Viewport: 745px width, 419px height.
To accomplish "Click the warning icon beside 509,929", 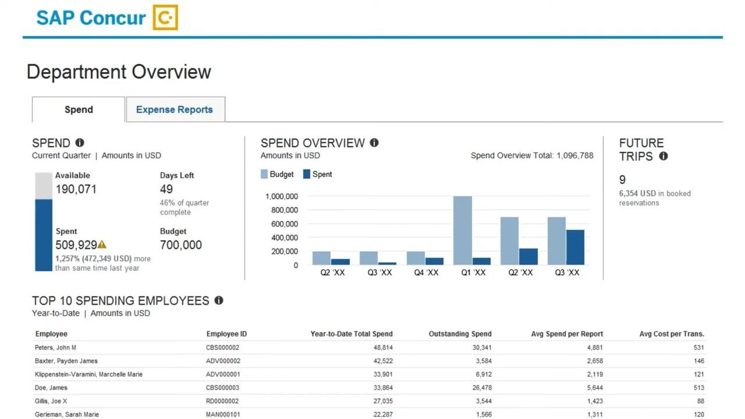I will (102, 244).
